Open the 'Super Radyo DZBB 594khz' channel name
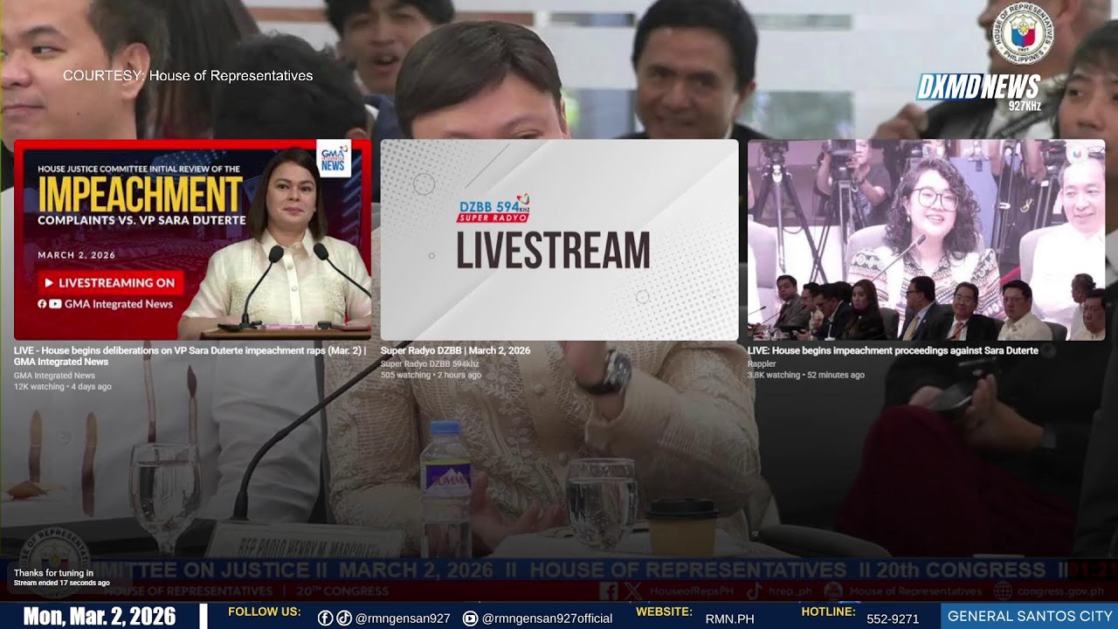This screenshot has height=629, width=1118. [x=430, y=363]
